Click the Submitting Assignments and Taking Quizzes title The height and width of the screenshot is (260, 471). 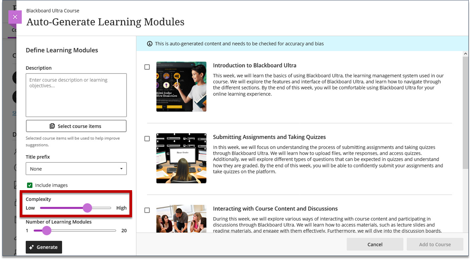(269, 137)
